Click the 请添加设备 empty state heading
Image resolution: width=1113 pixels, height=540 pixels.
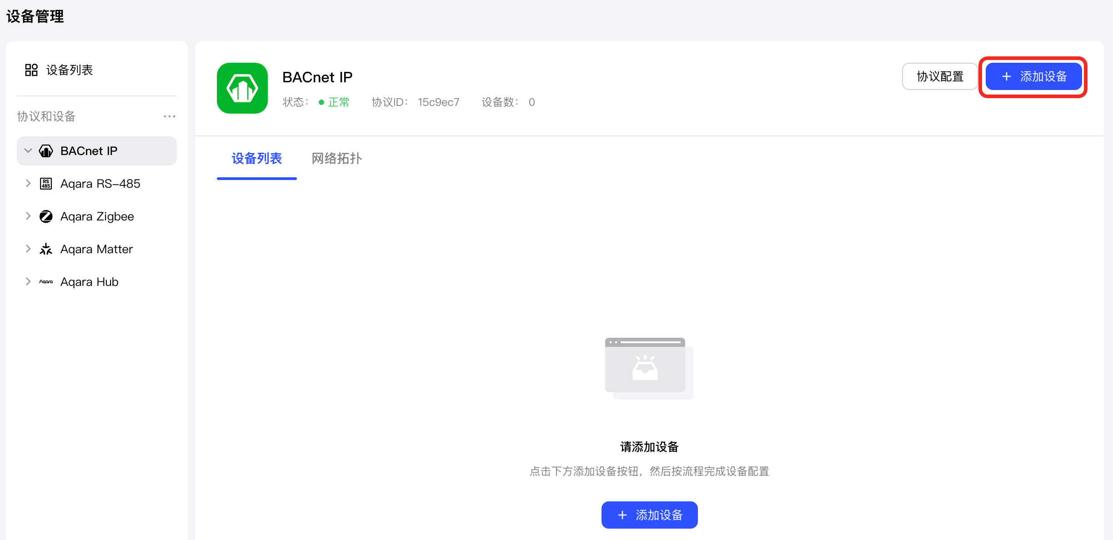(649, 447)
